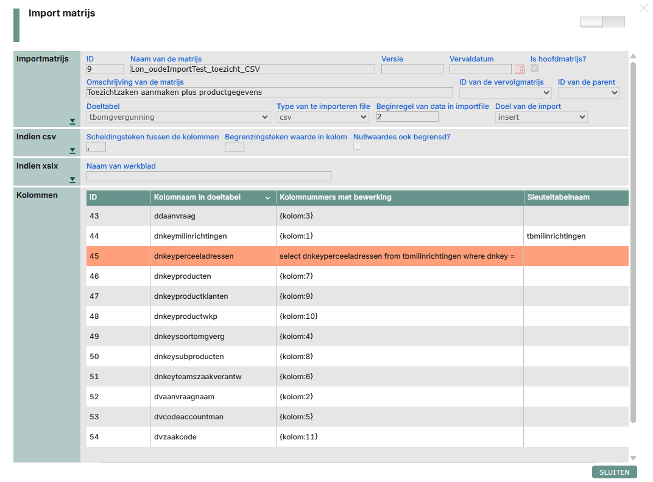Open Type van te importeren file dropdown

[x=322, y=117]
